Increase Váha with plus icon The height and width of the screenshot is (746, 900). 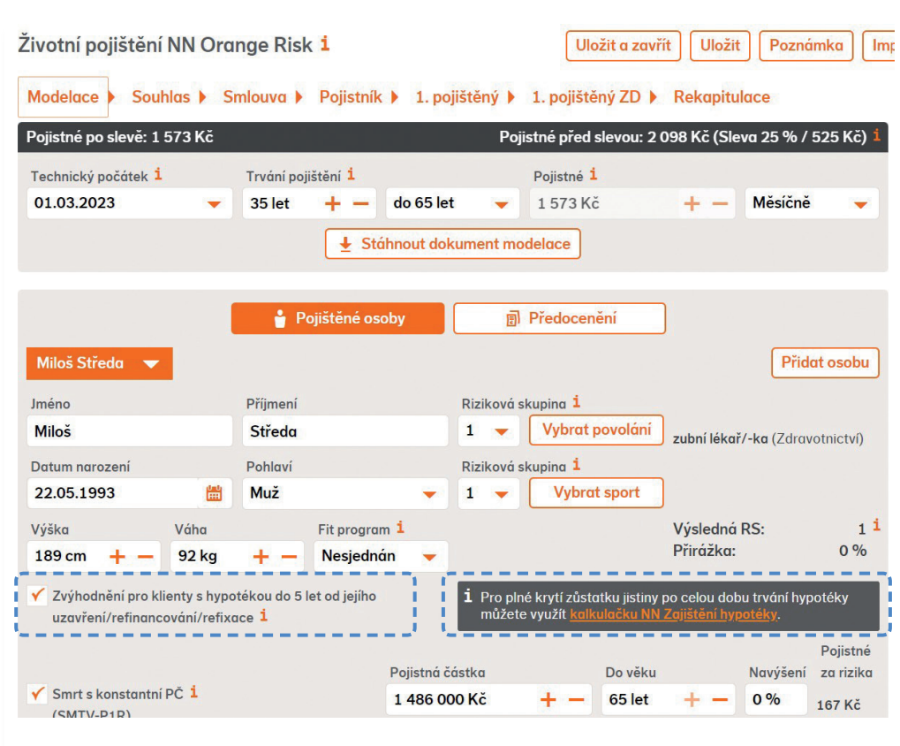261,557
